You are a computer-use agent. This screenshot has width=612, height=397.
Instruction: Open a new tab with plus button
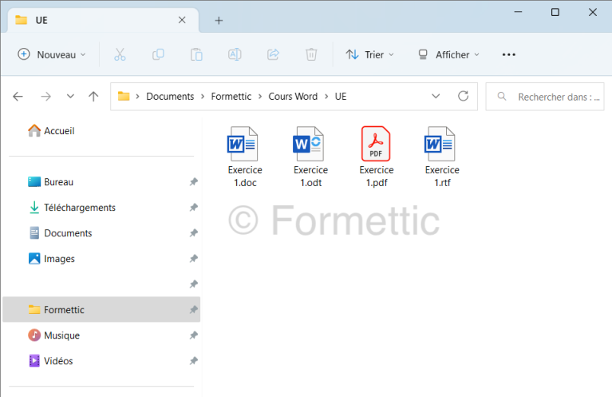coord(219,21)
